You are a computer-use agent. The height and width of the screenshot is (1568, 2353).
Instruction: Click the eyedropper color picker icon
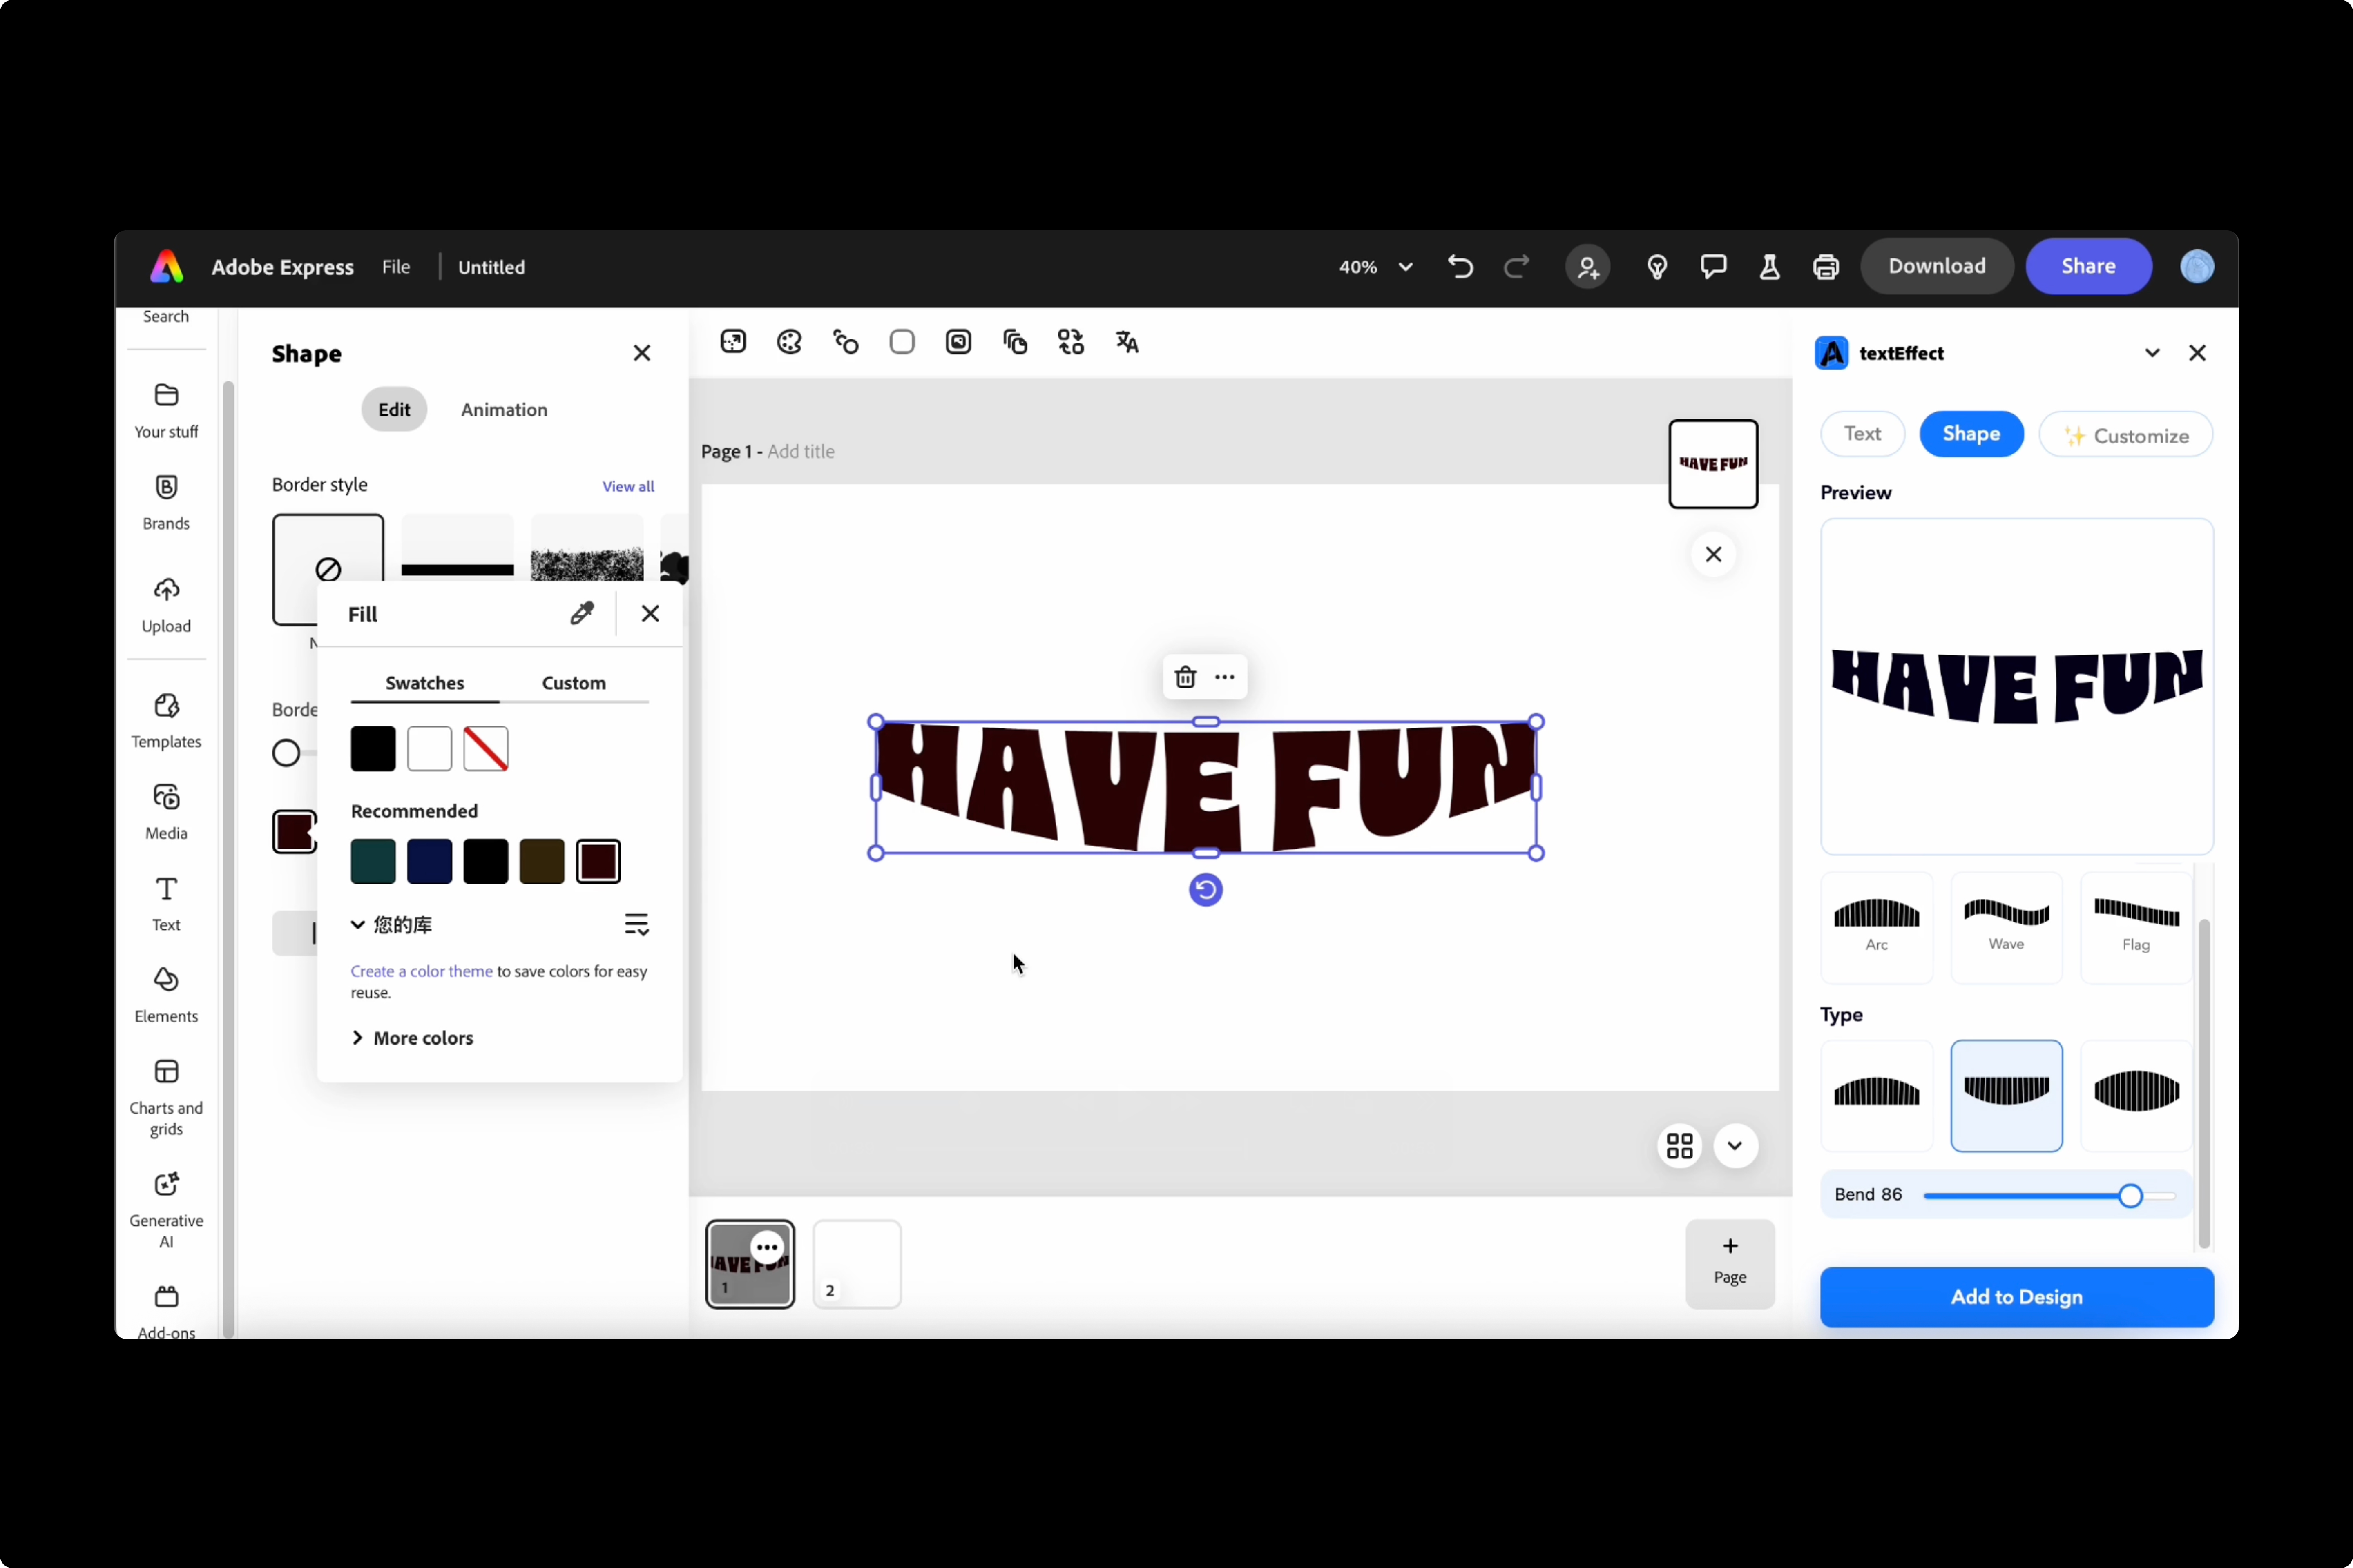[581, 613]
